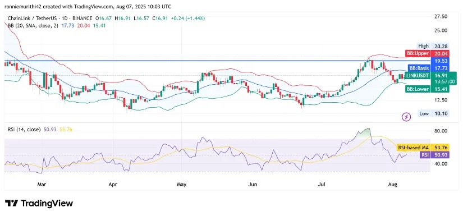Viewport: 463px width, 216px height.
Task: Click the Low 10.10 marker label
Action: coord(433,113)
